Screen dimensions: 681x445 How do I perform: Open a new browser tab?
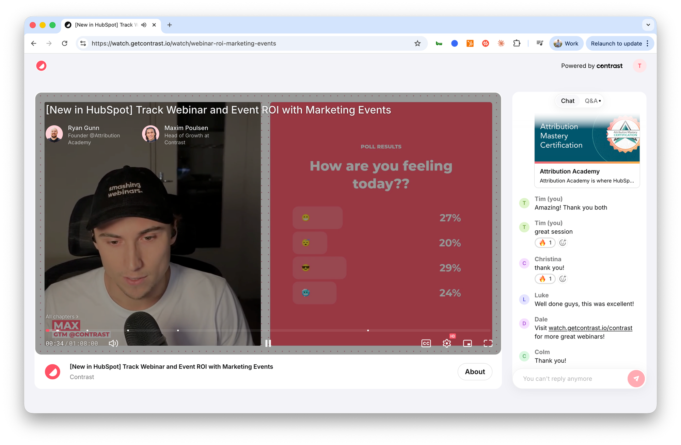170,25
